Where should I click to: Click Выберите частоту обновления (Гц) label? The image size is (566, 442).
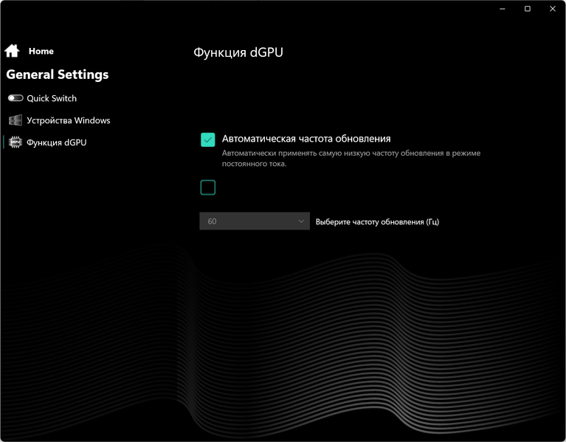(377, 222)
